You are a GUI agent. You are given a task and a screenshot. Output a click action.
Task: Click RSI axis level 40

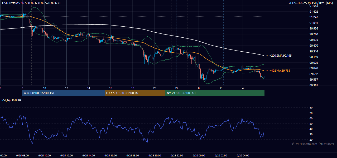point(311,129)
